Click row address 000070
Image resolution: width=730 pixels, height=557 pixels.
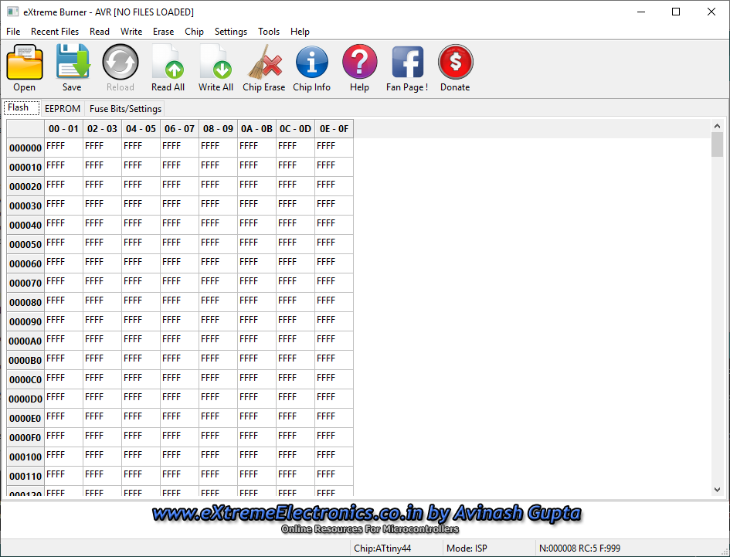coord(25,284)
